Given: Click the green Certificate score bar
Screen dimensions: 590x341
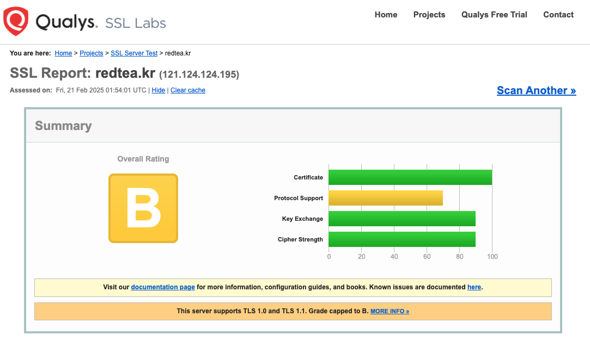Looking at the screenshot, I should (x=410, y=177).
